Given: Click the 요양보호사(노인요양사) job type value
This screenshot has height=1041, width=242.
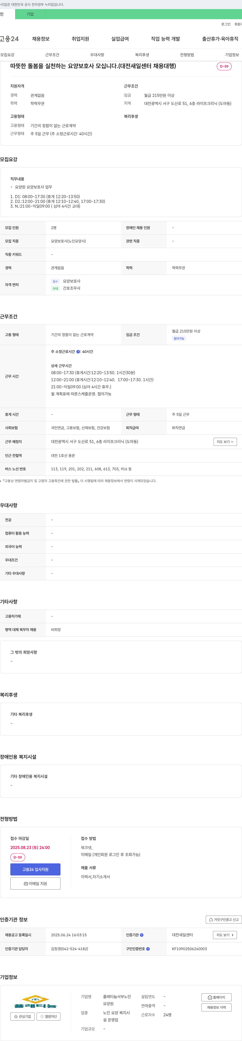Looking at the screenshot, I should [x=68, y=241].
